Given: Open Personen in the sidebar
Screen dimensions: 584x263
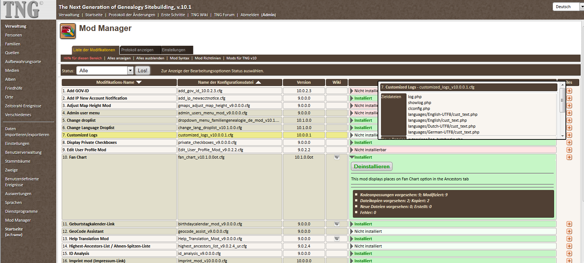Looking at the screenshot, I should (x=14, y=35).
